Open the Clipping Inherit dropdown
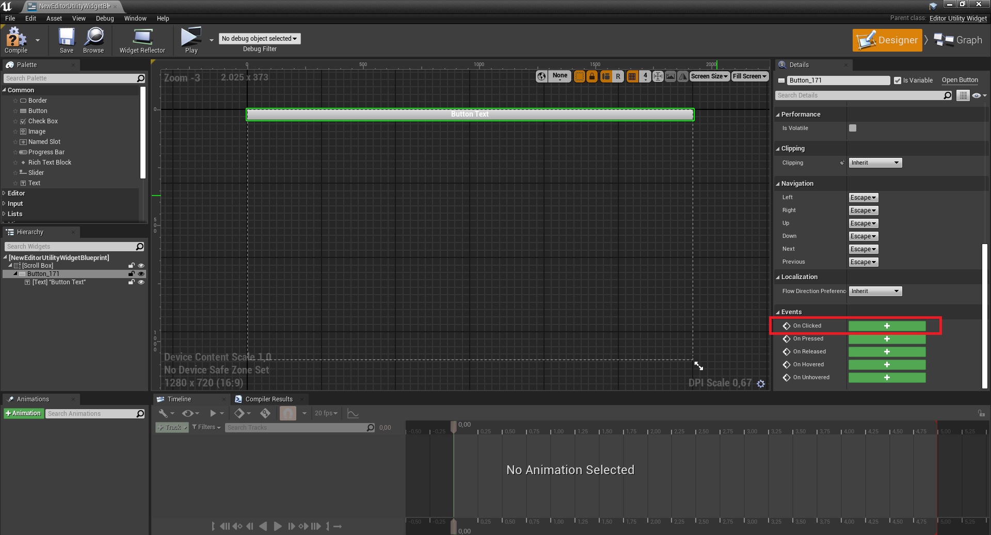The height and width of the screenshot is (535, 991). (875, 163)
